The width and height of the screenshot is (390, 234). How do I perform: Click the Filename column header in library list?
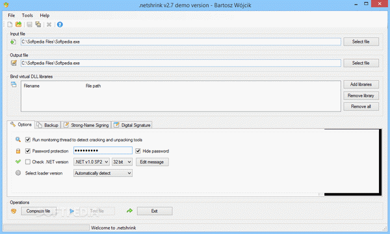coord(32,86)
